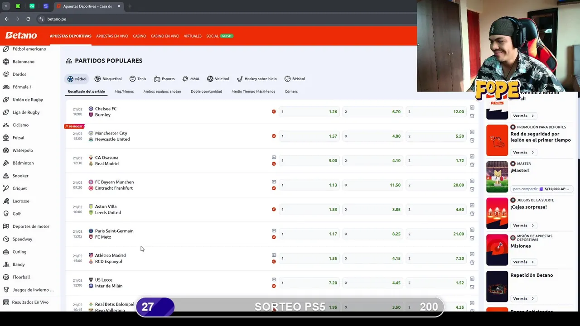
Task: Open Futsal in the sidebar
Action: [19, 138]
